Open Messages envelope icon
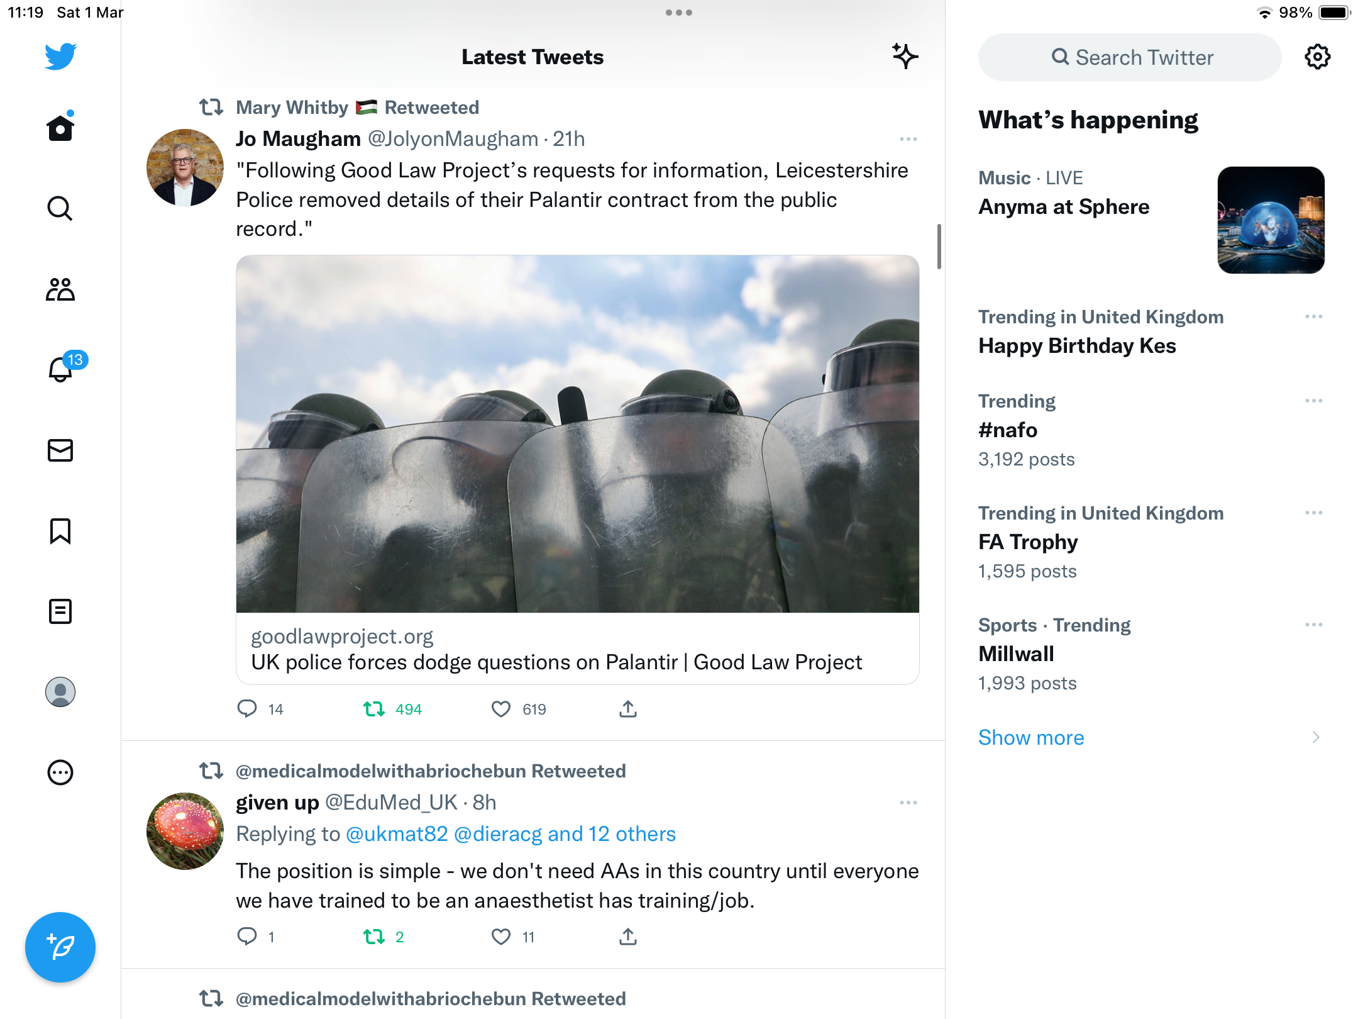The height and width of the screenshot is (1019, 1358). [60, 450]
